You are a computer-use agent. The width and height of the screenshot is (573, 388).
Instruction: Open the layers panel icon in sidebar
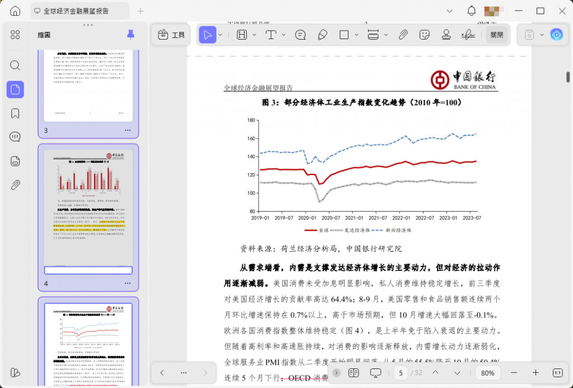point(15,161)
